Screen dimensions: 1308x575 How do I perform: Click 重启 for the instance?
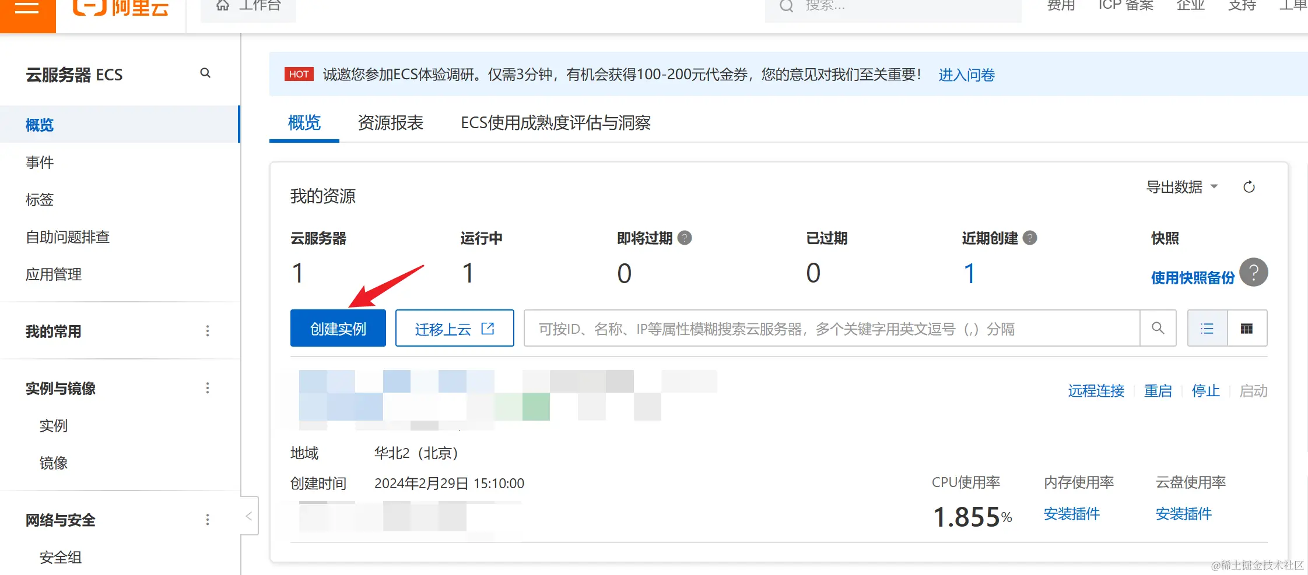coord(1158,390)
